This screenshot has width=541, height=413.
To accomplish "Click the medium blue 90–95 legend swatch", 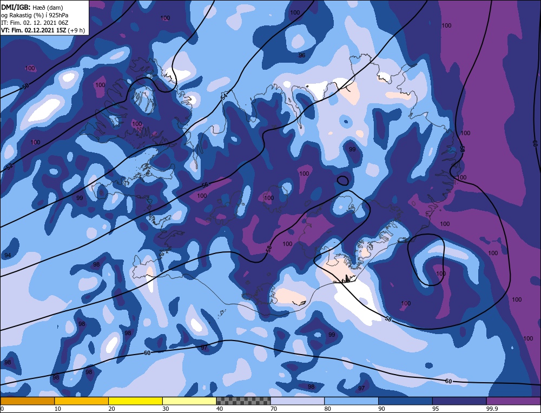I will coord(405,401).
